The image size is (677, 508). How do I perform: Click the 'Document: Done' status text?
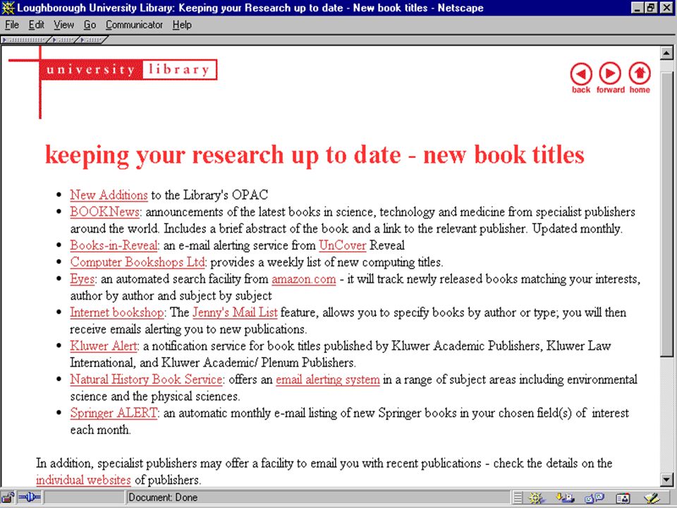click(x=163, y=497)
